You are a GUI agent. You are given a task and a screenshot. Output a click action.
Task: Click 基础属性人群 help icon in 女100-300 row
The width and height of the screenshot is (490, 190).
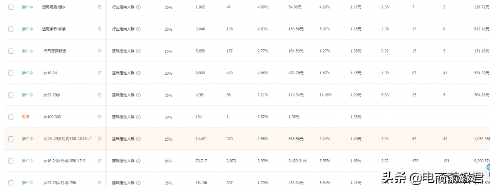click(x=139, y=117)
